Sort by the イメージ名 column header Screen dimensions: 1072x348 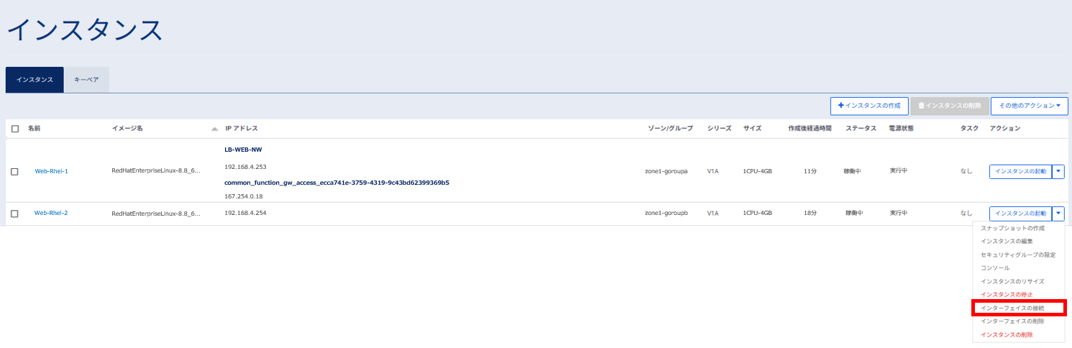click(127, 128)
